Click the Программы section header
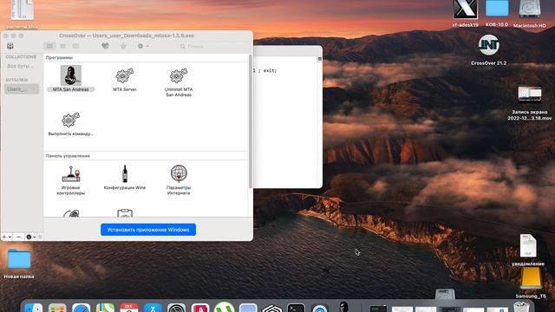This screenshot has height=312, width=555. tap(59, 57)
